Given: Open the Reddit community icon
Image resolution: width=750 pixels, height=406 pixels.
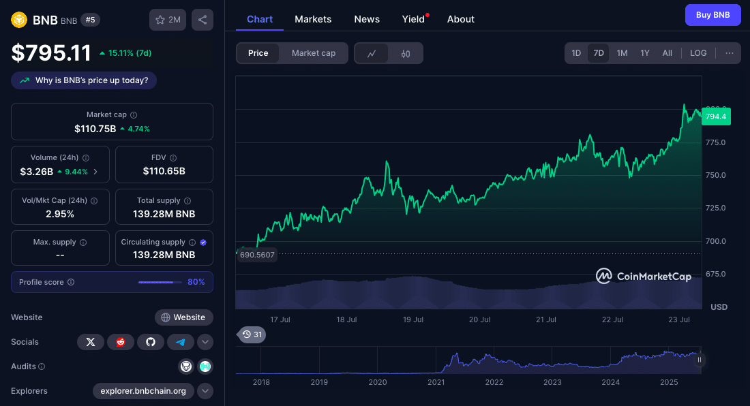Looking at the screenshot, I should tap(121, 342).
